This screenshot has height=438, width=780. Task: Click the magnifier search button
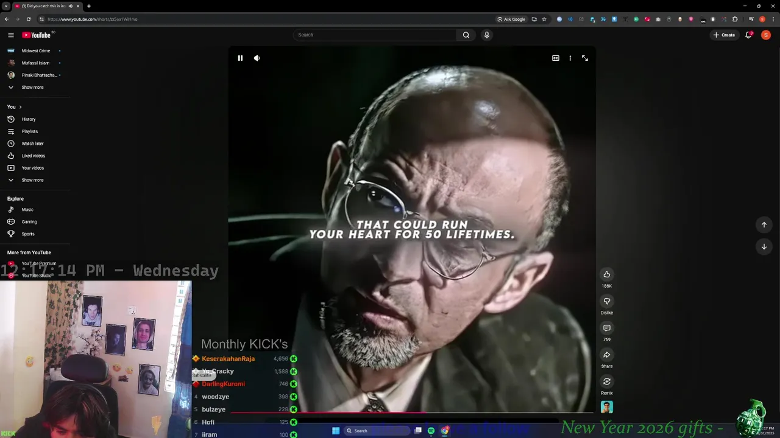tap(466, 35)
